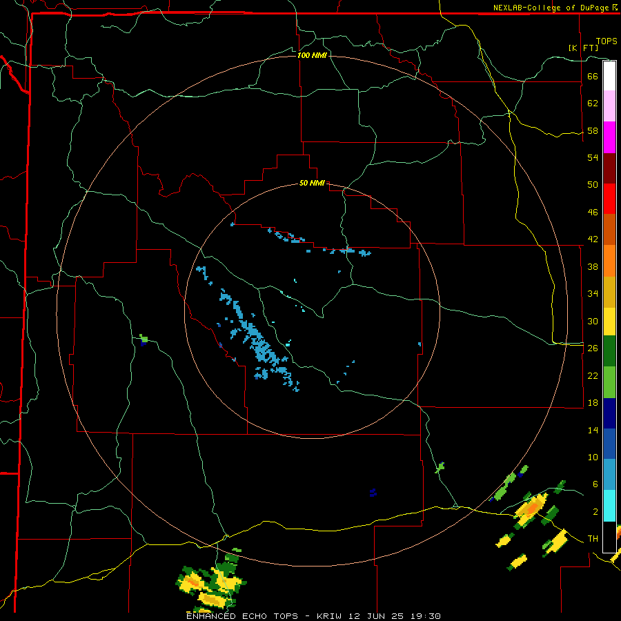Select the 26 value on the legend scale
Screen dimensions: 621x621
593,348
